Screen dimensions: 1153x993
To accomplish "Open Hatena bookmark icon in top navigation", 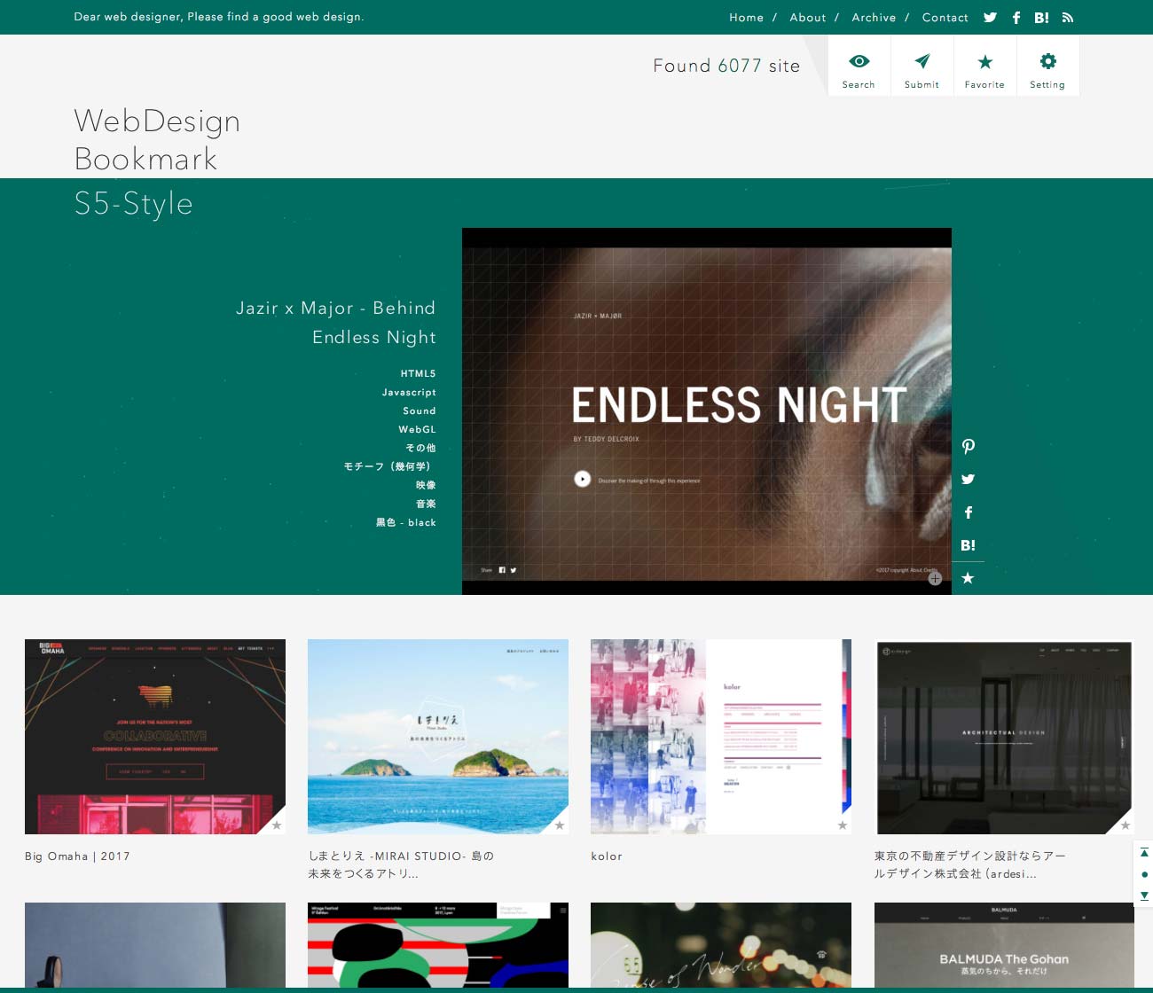I will pos(1041,18).
